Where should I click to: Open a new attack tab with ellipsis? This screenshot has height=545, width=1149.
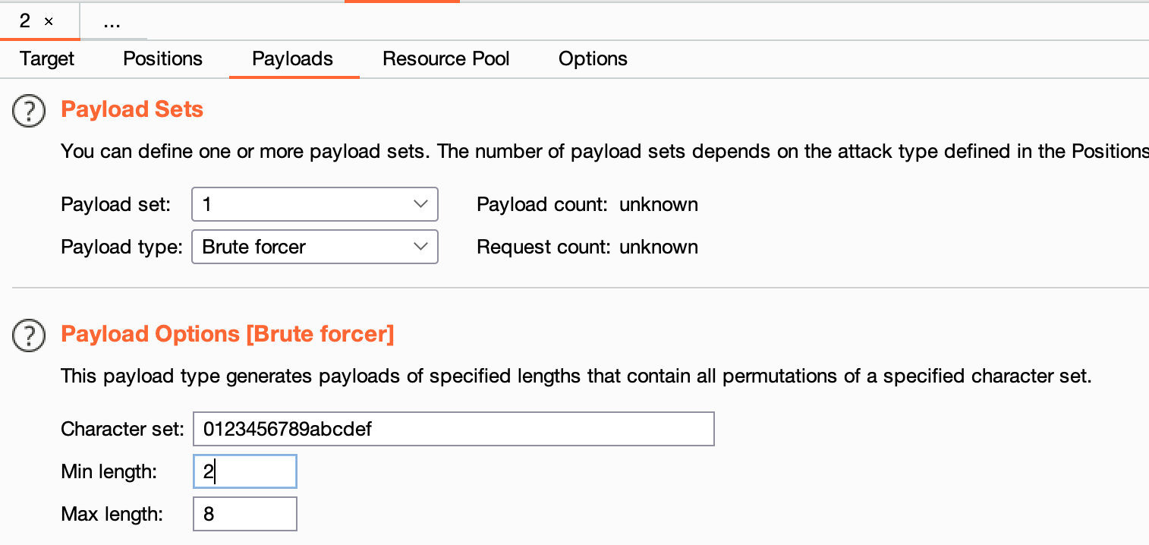[112, 21]
